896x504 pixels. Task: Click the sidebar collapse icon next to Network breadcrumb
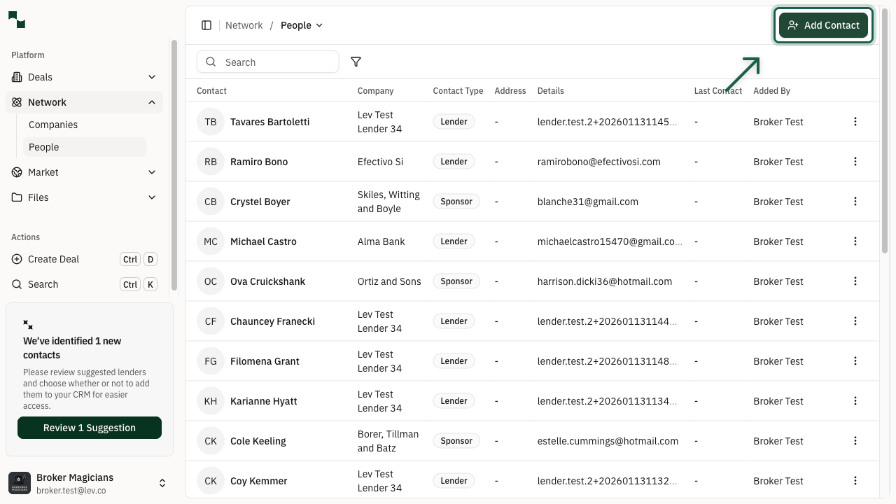click(x=206, y=24)
